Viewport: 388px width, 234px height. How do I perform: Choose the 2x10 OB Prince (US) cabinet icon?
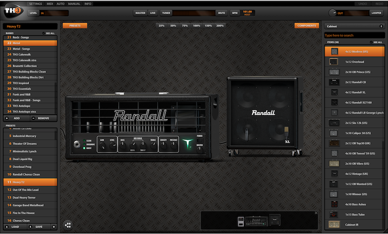click(334, 72)
